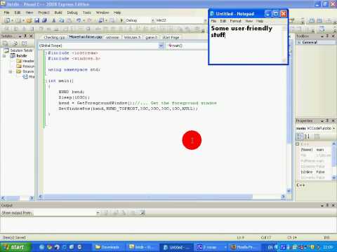Click the Windows Start button

[15, 247]
